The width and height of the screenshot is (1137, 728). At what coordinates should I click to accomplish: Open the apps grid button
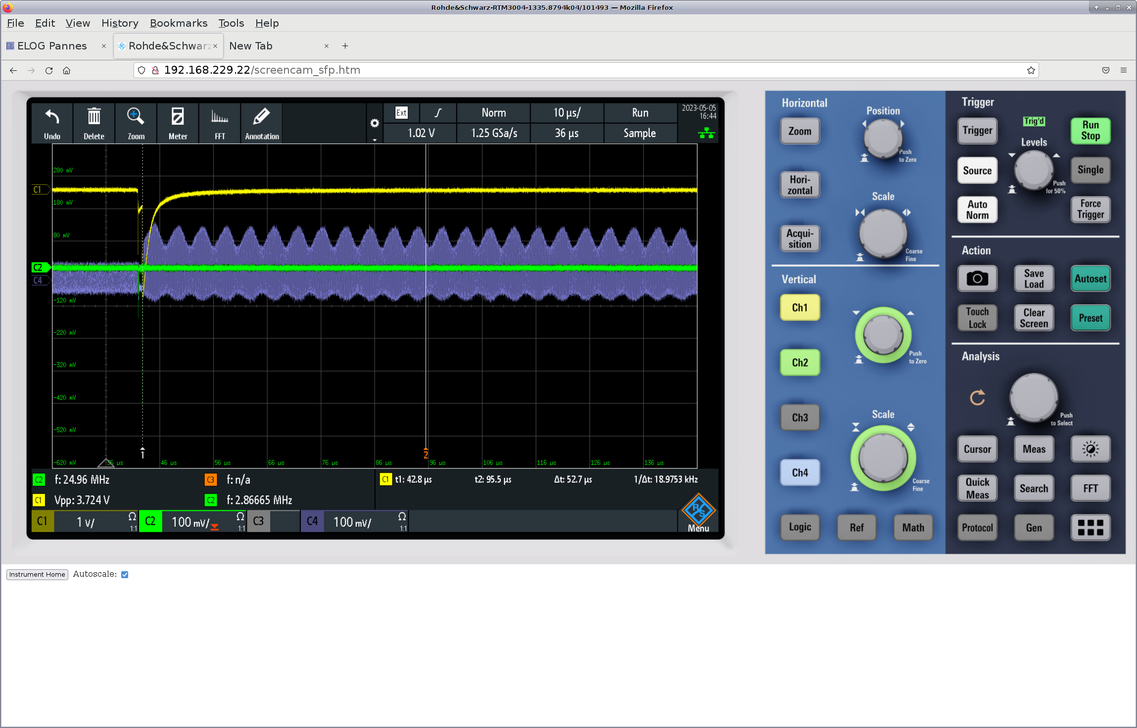(1090, 528)
